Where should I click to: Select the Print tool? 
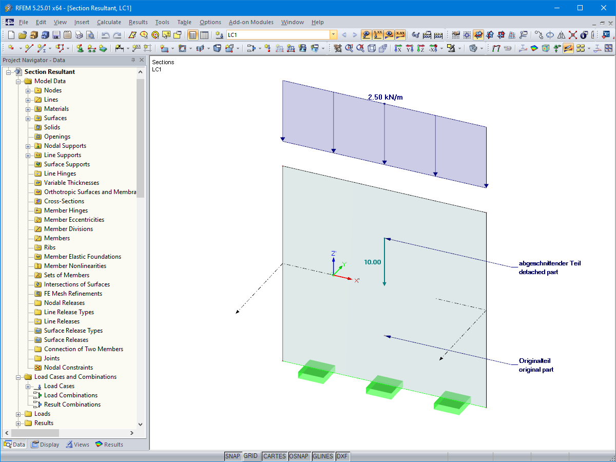click(x=78, y=34)
